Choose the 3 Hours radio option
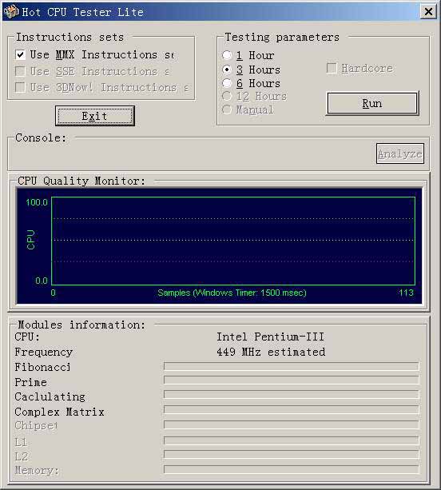 227,70
